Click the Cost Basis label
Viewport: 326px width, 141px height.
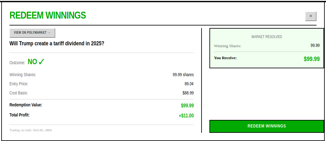pos(19,93)
